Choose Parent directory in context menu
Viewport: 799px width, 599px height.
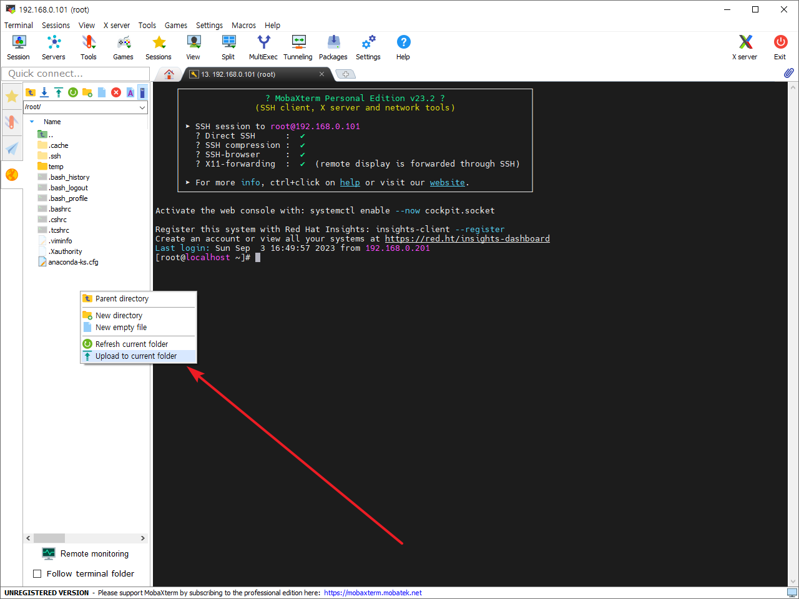(x=139, y=299)
